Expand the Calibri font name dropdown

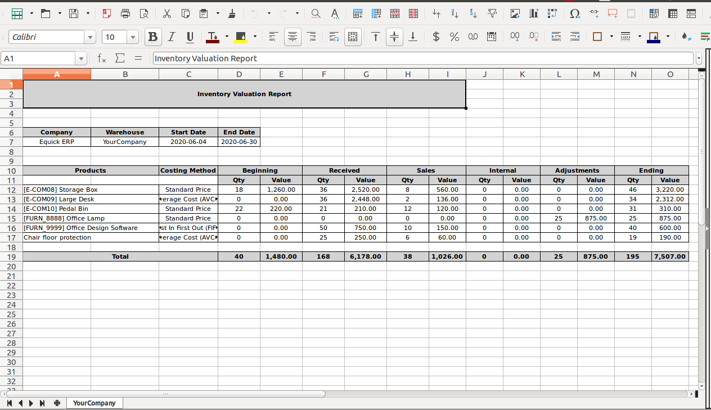pos(90,37)
